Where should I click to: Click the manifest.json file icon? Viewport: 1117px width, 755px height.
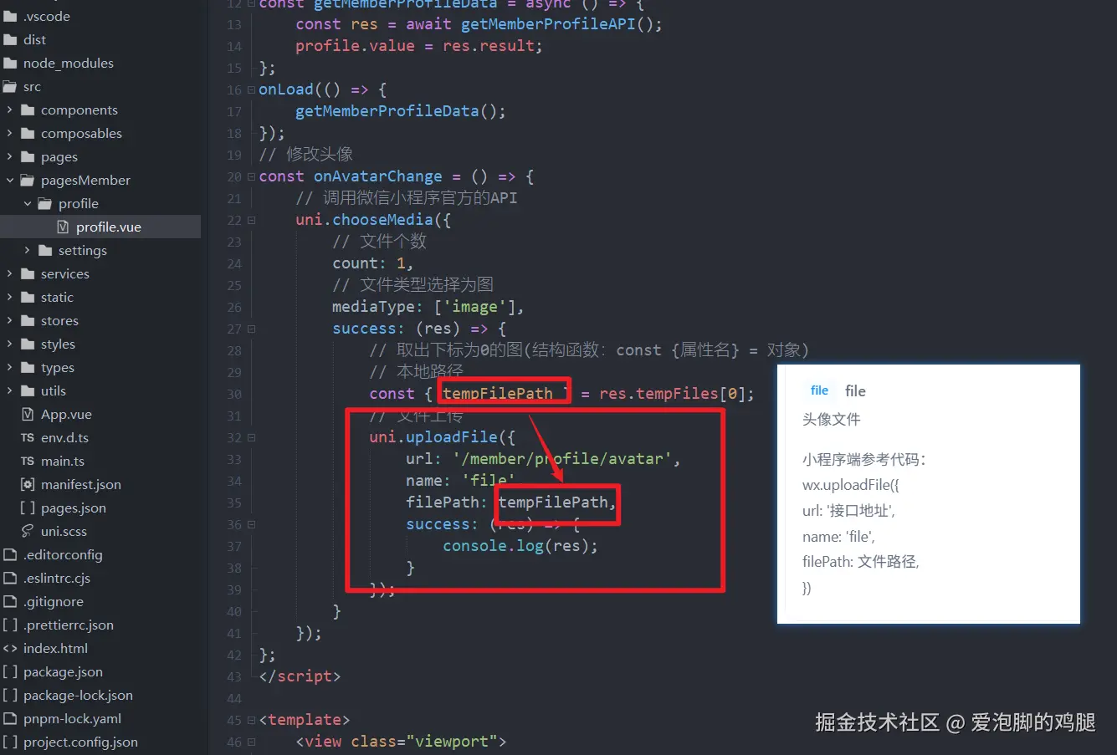(x=28, y=484)
